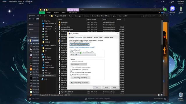Select the qt5_plugins folder
This screenshot has width=186, height=104.
64,23
